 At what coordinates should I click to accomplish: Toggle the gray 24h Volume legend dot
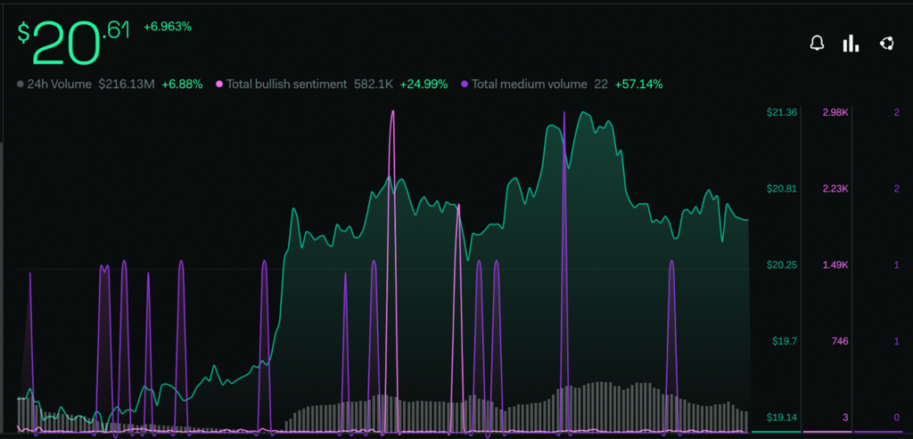pyautogui.click(x=21, y=85)
